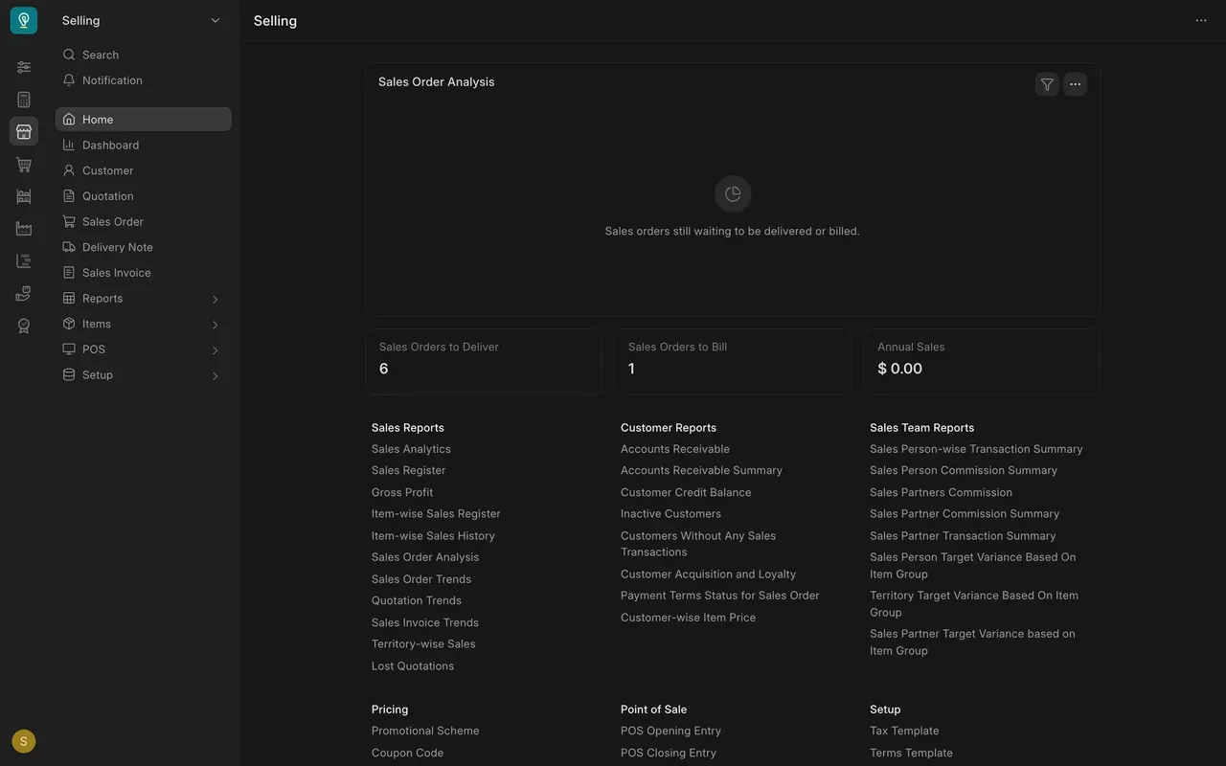This screenshot has height=766, width=1226.
Task: Open the award badge Quality icon
Action: click(24, 326)
